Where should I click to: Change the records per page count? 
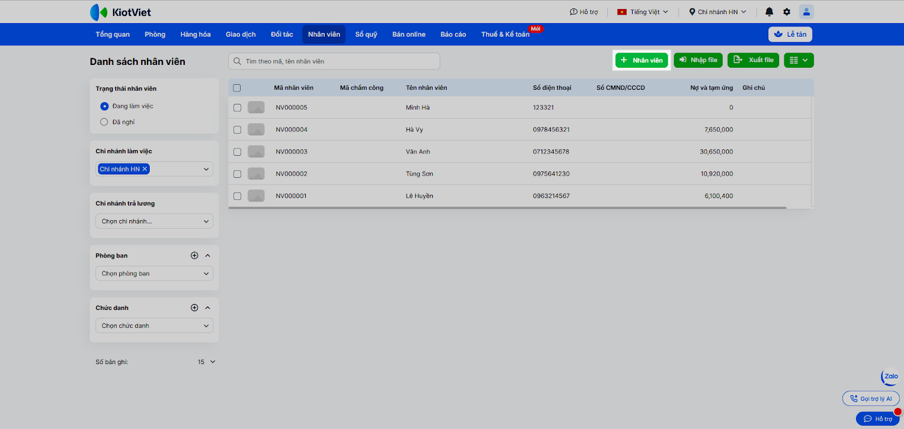click(x=206, y=362)
